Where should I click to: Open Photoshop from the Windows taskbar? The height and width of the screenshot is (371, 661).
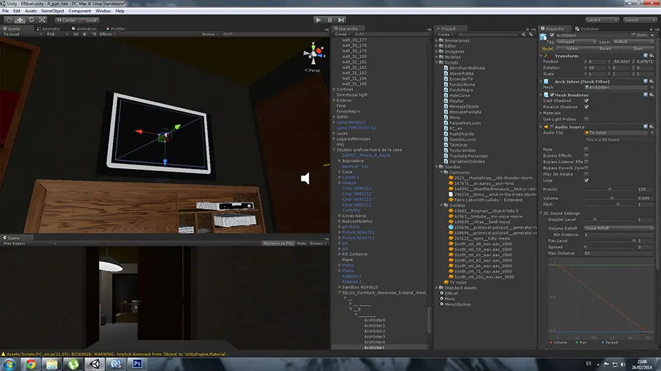137,364
